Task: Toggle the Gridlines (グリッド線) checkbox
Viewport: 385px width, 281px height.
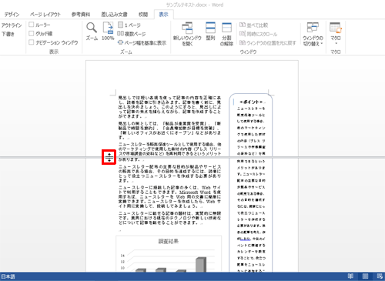Action: (41, 33)
